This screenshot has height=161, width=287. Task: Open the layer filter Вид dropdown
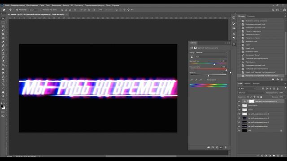click(x=247, y=89)
